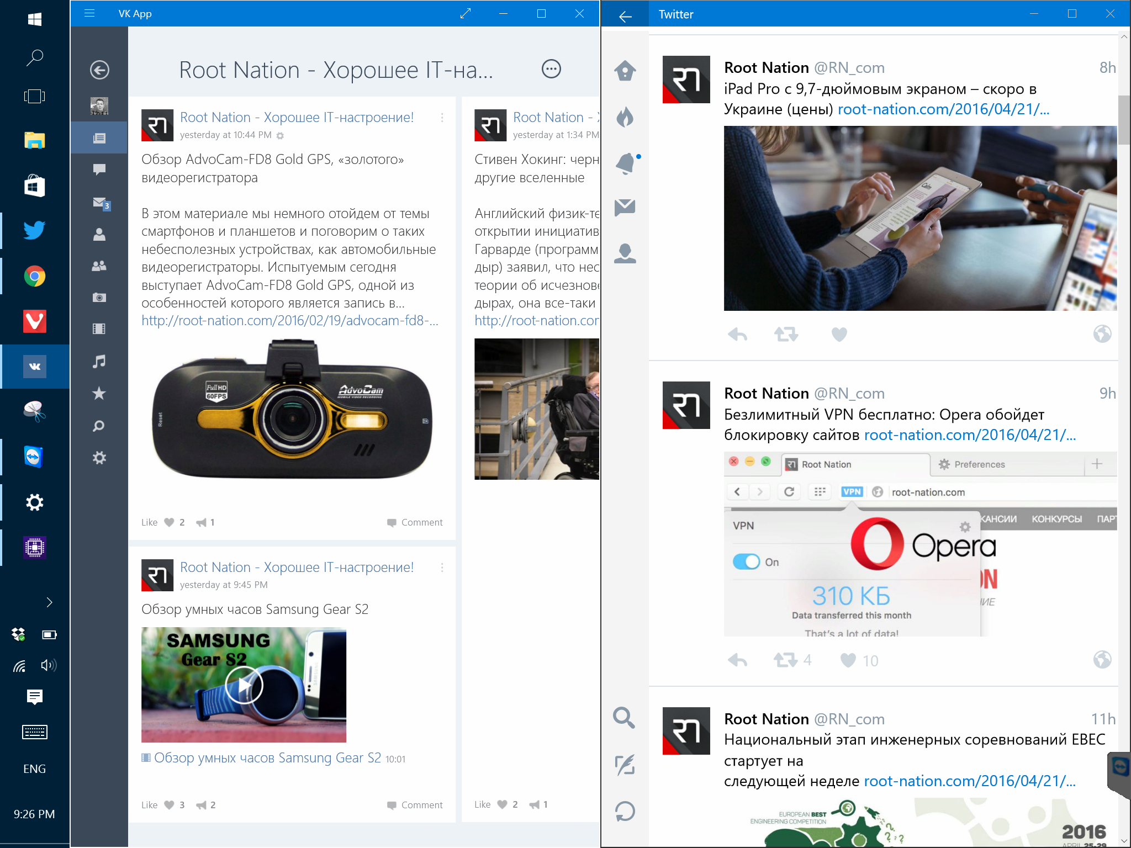
Task: Open Twitter Moments flame icon
Action: [x=625, y=116]
